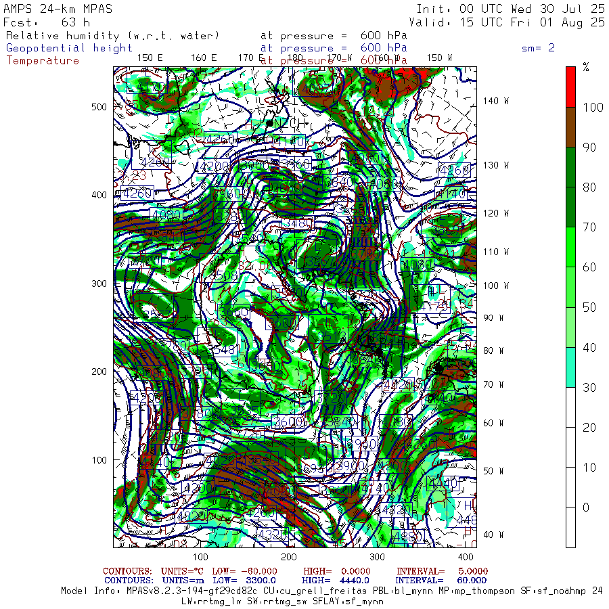Click the 'CU:cu_grell_freitas' scheme text
This screenshot has height=609, width=609.
pos(314,591)
